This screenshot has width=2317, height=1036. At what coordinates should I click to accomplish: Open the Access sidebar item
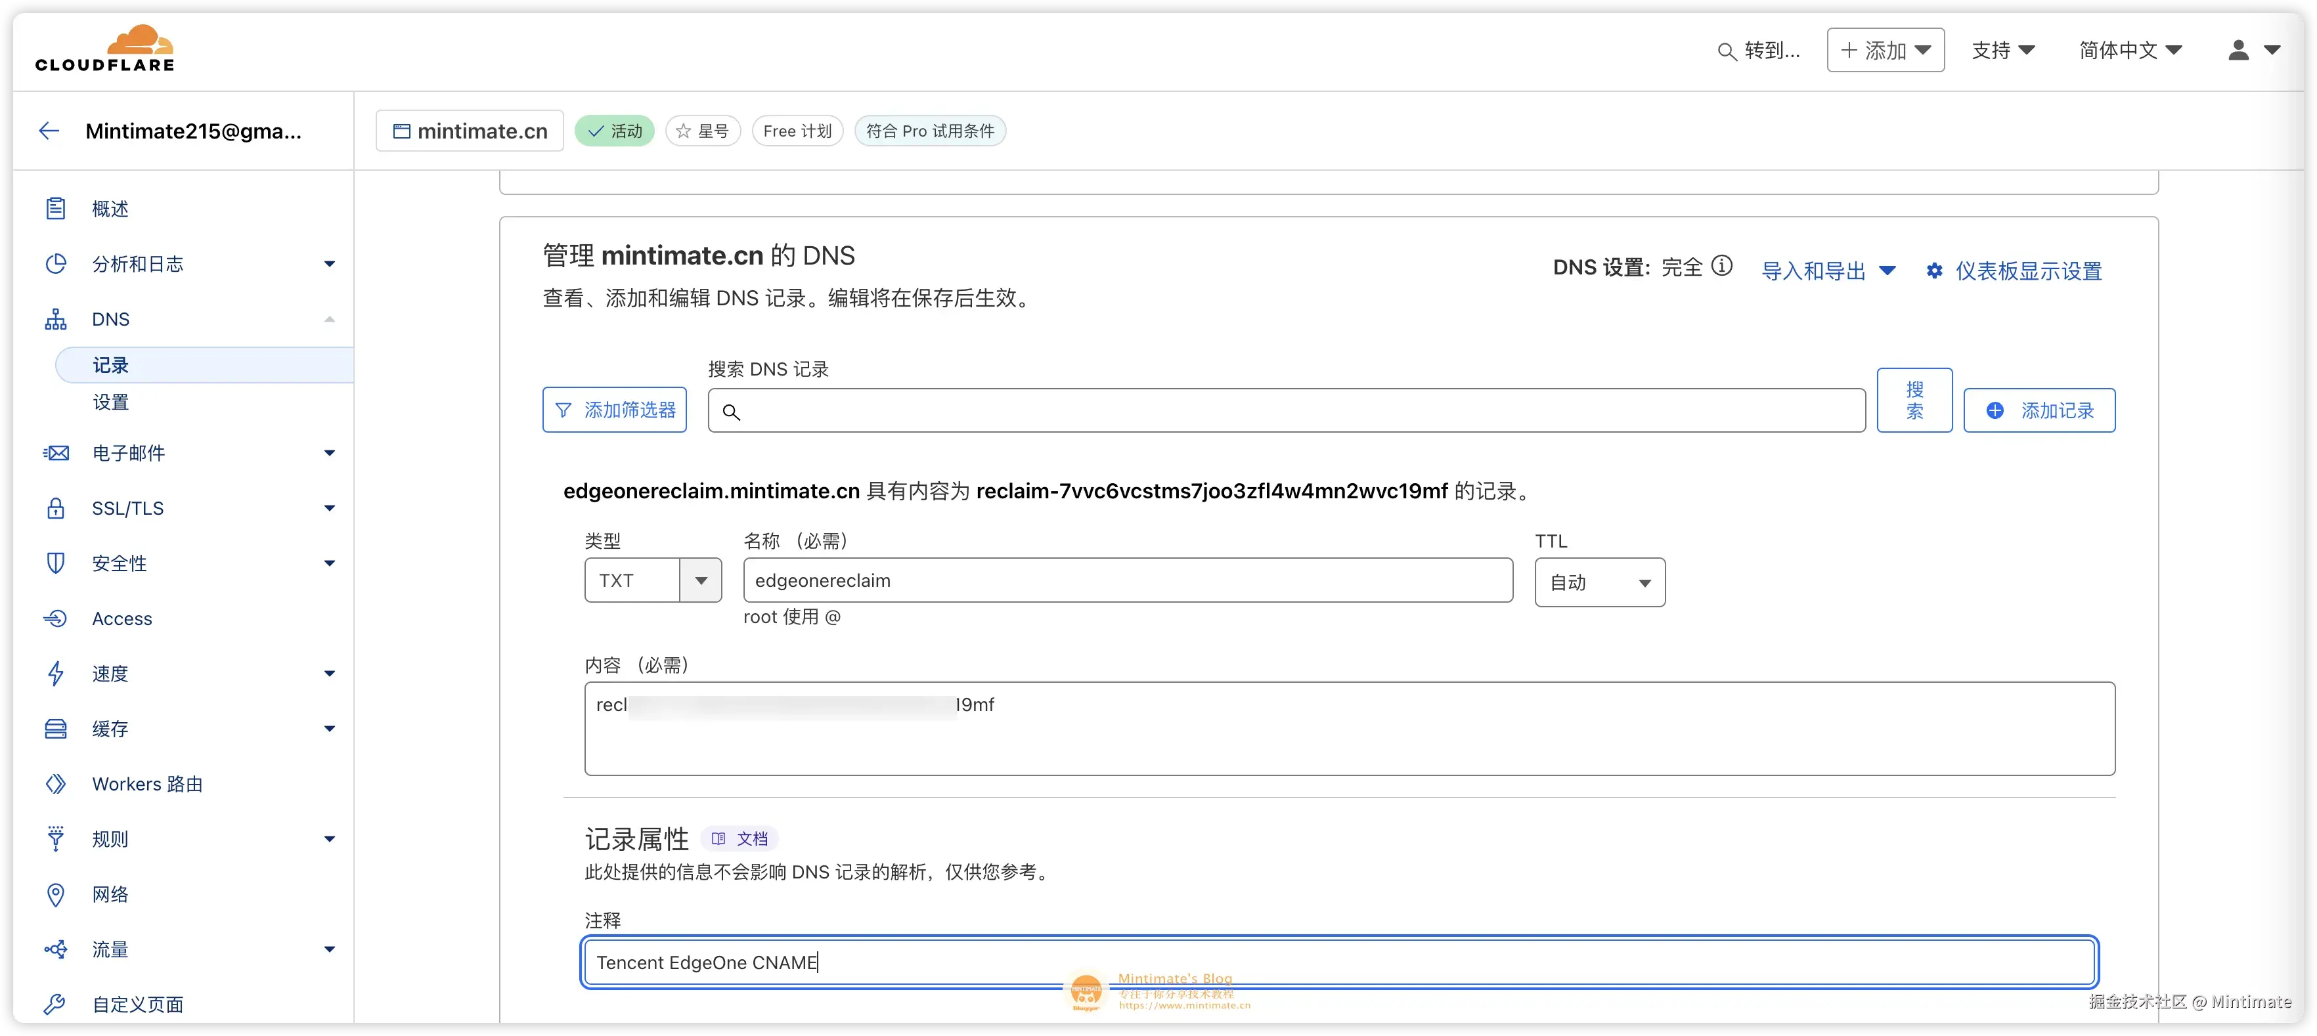pos(121,618)
